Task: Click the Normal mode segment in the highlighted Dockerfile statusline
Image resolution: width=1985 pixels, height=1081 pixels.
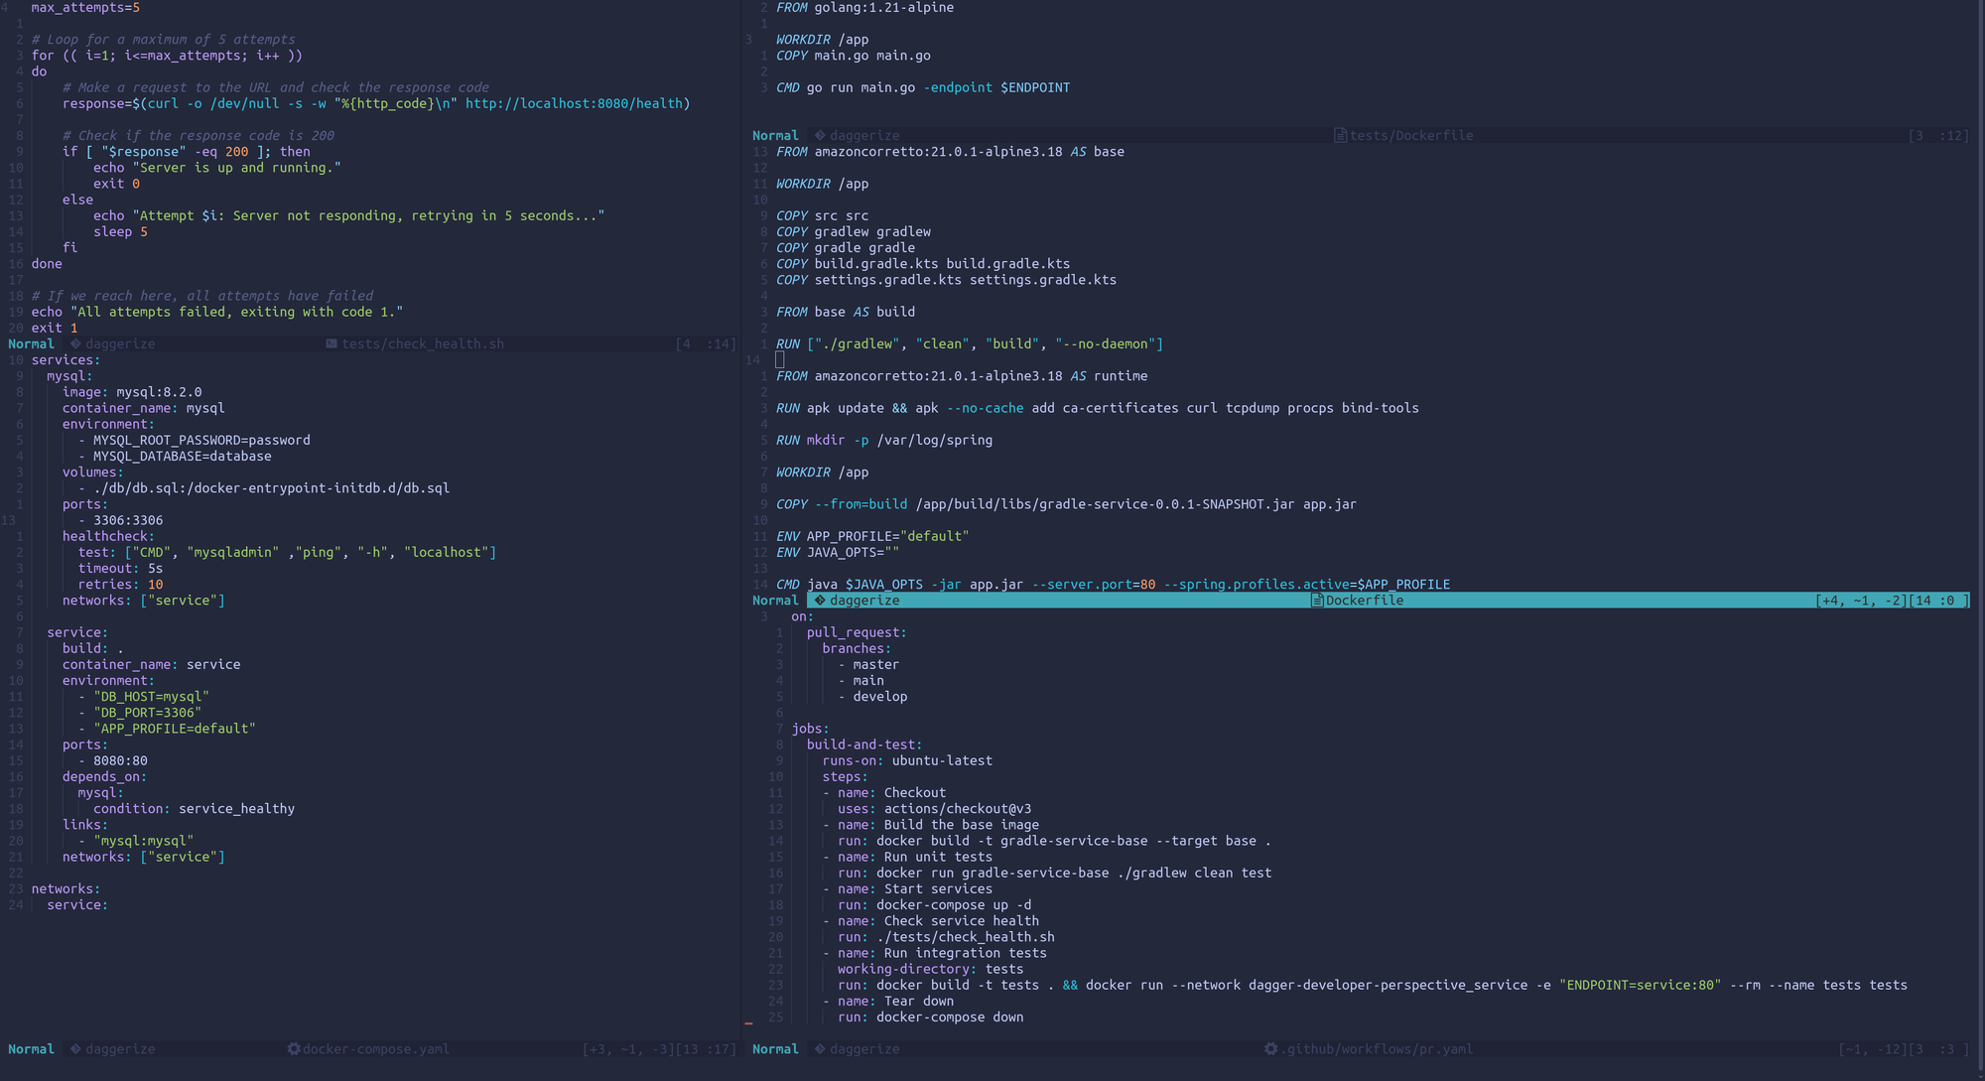Action: tap(775, 600)
